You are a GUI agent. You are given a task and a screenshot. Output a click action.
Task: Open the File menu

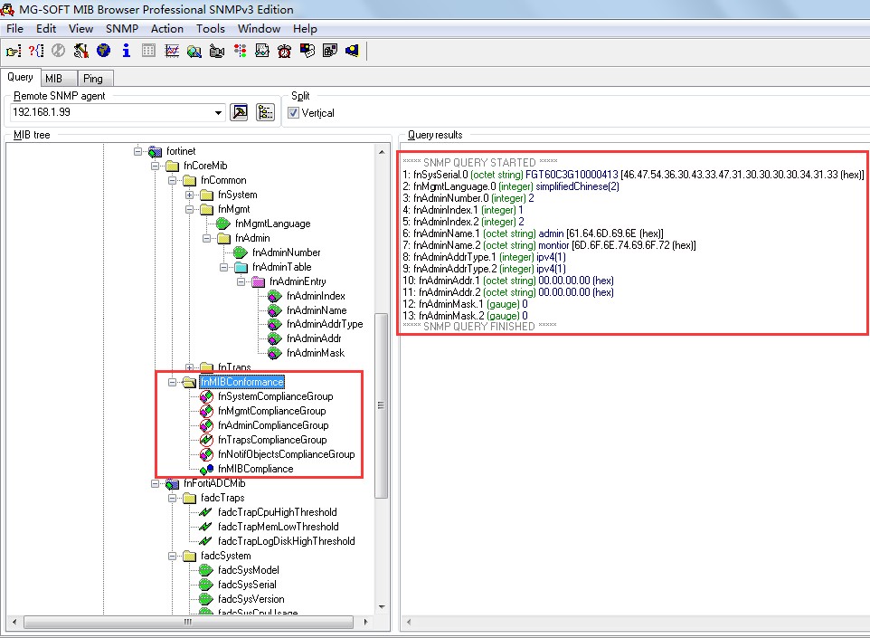point(15,29)
